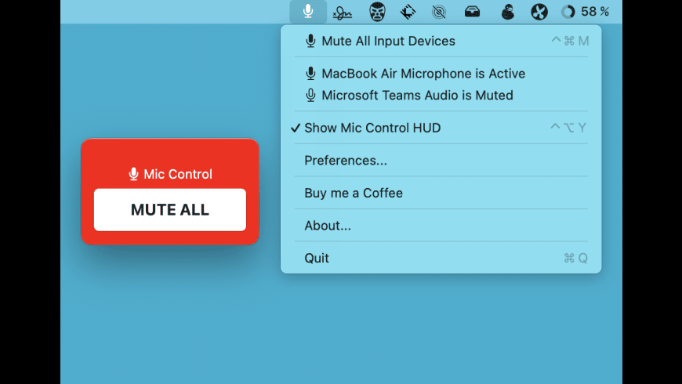Select MacBook Air Microphone is Active entry
Viewport: 682px width, 384px height.
(x=441, y=74)
